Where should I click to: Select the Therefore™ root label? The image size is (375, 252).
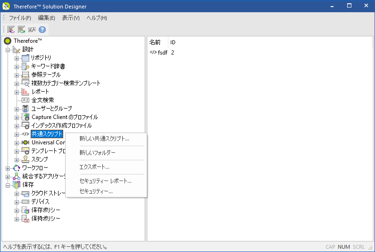pyautogui.click(x=28, y=41)
